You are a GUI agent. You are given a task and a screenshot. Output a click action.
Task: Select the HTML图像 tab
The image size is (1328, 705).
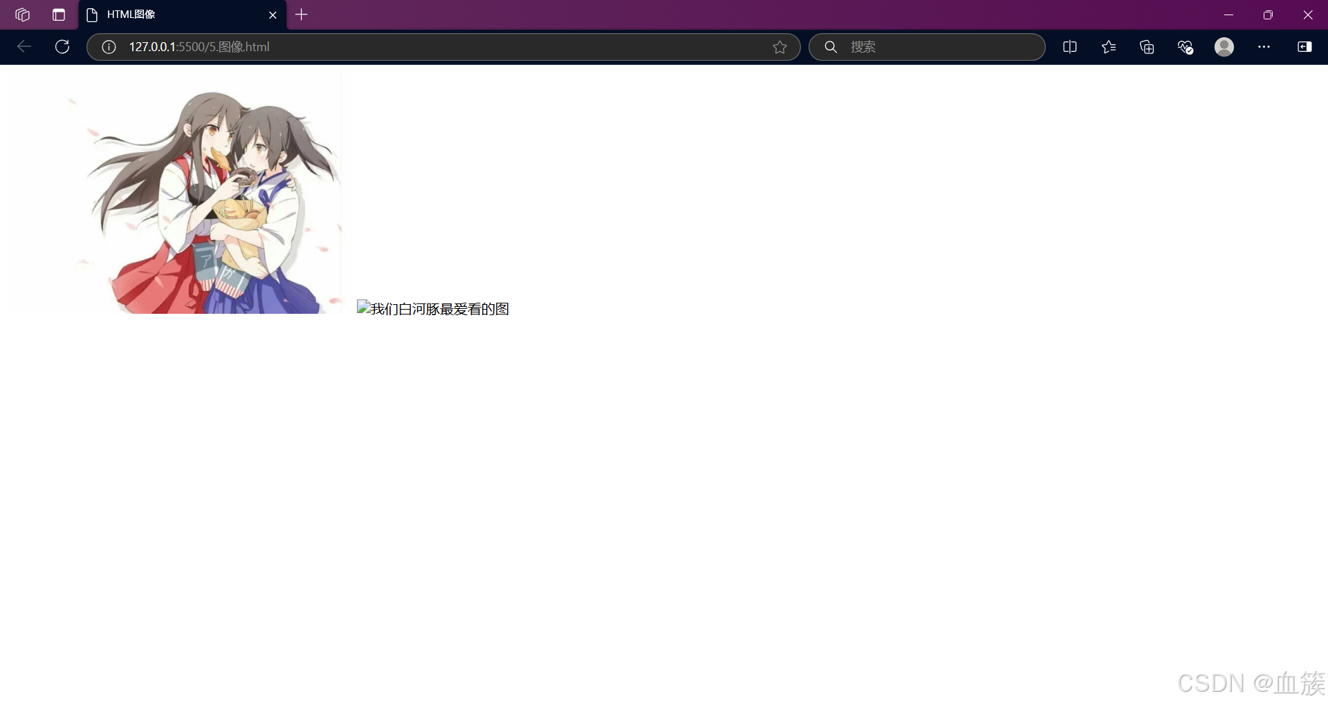pos(183,15)
